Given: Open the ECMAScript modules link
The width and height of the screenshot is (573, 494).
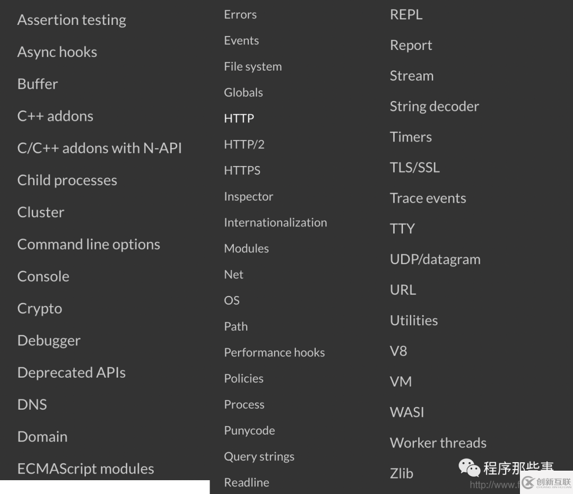Looking at the screenshot, I should [x=85, y=469].
